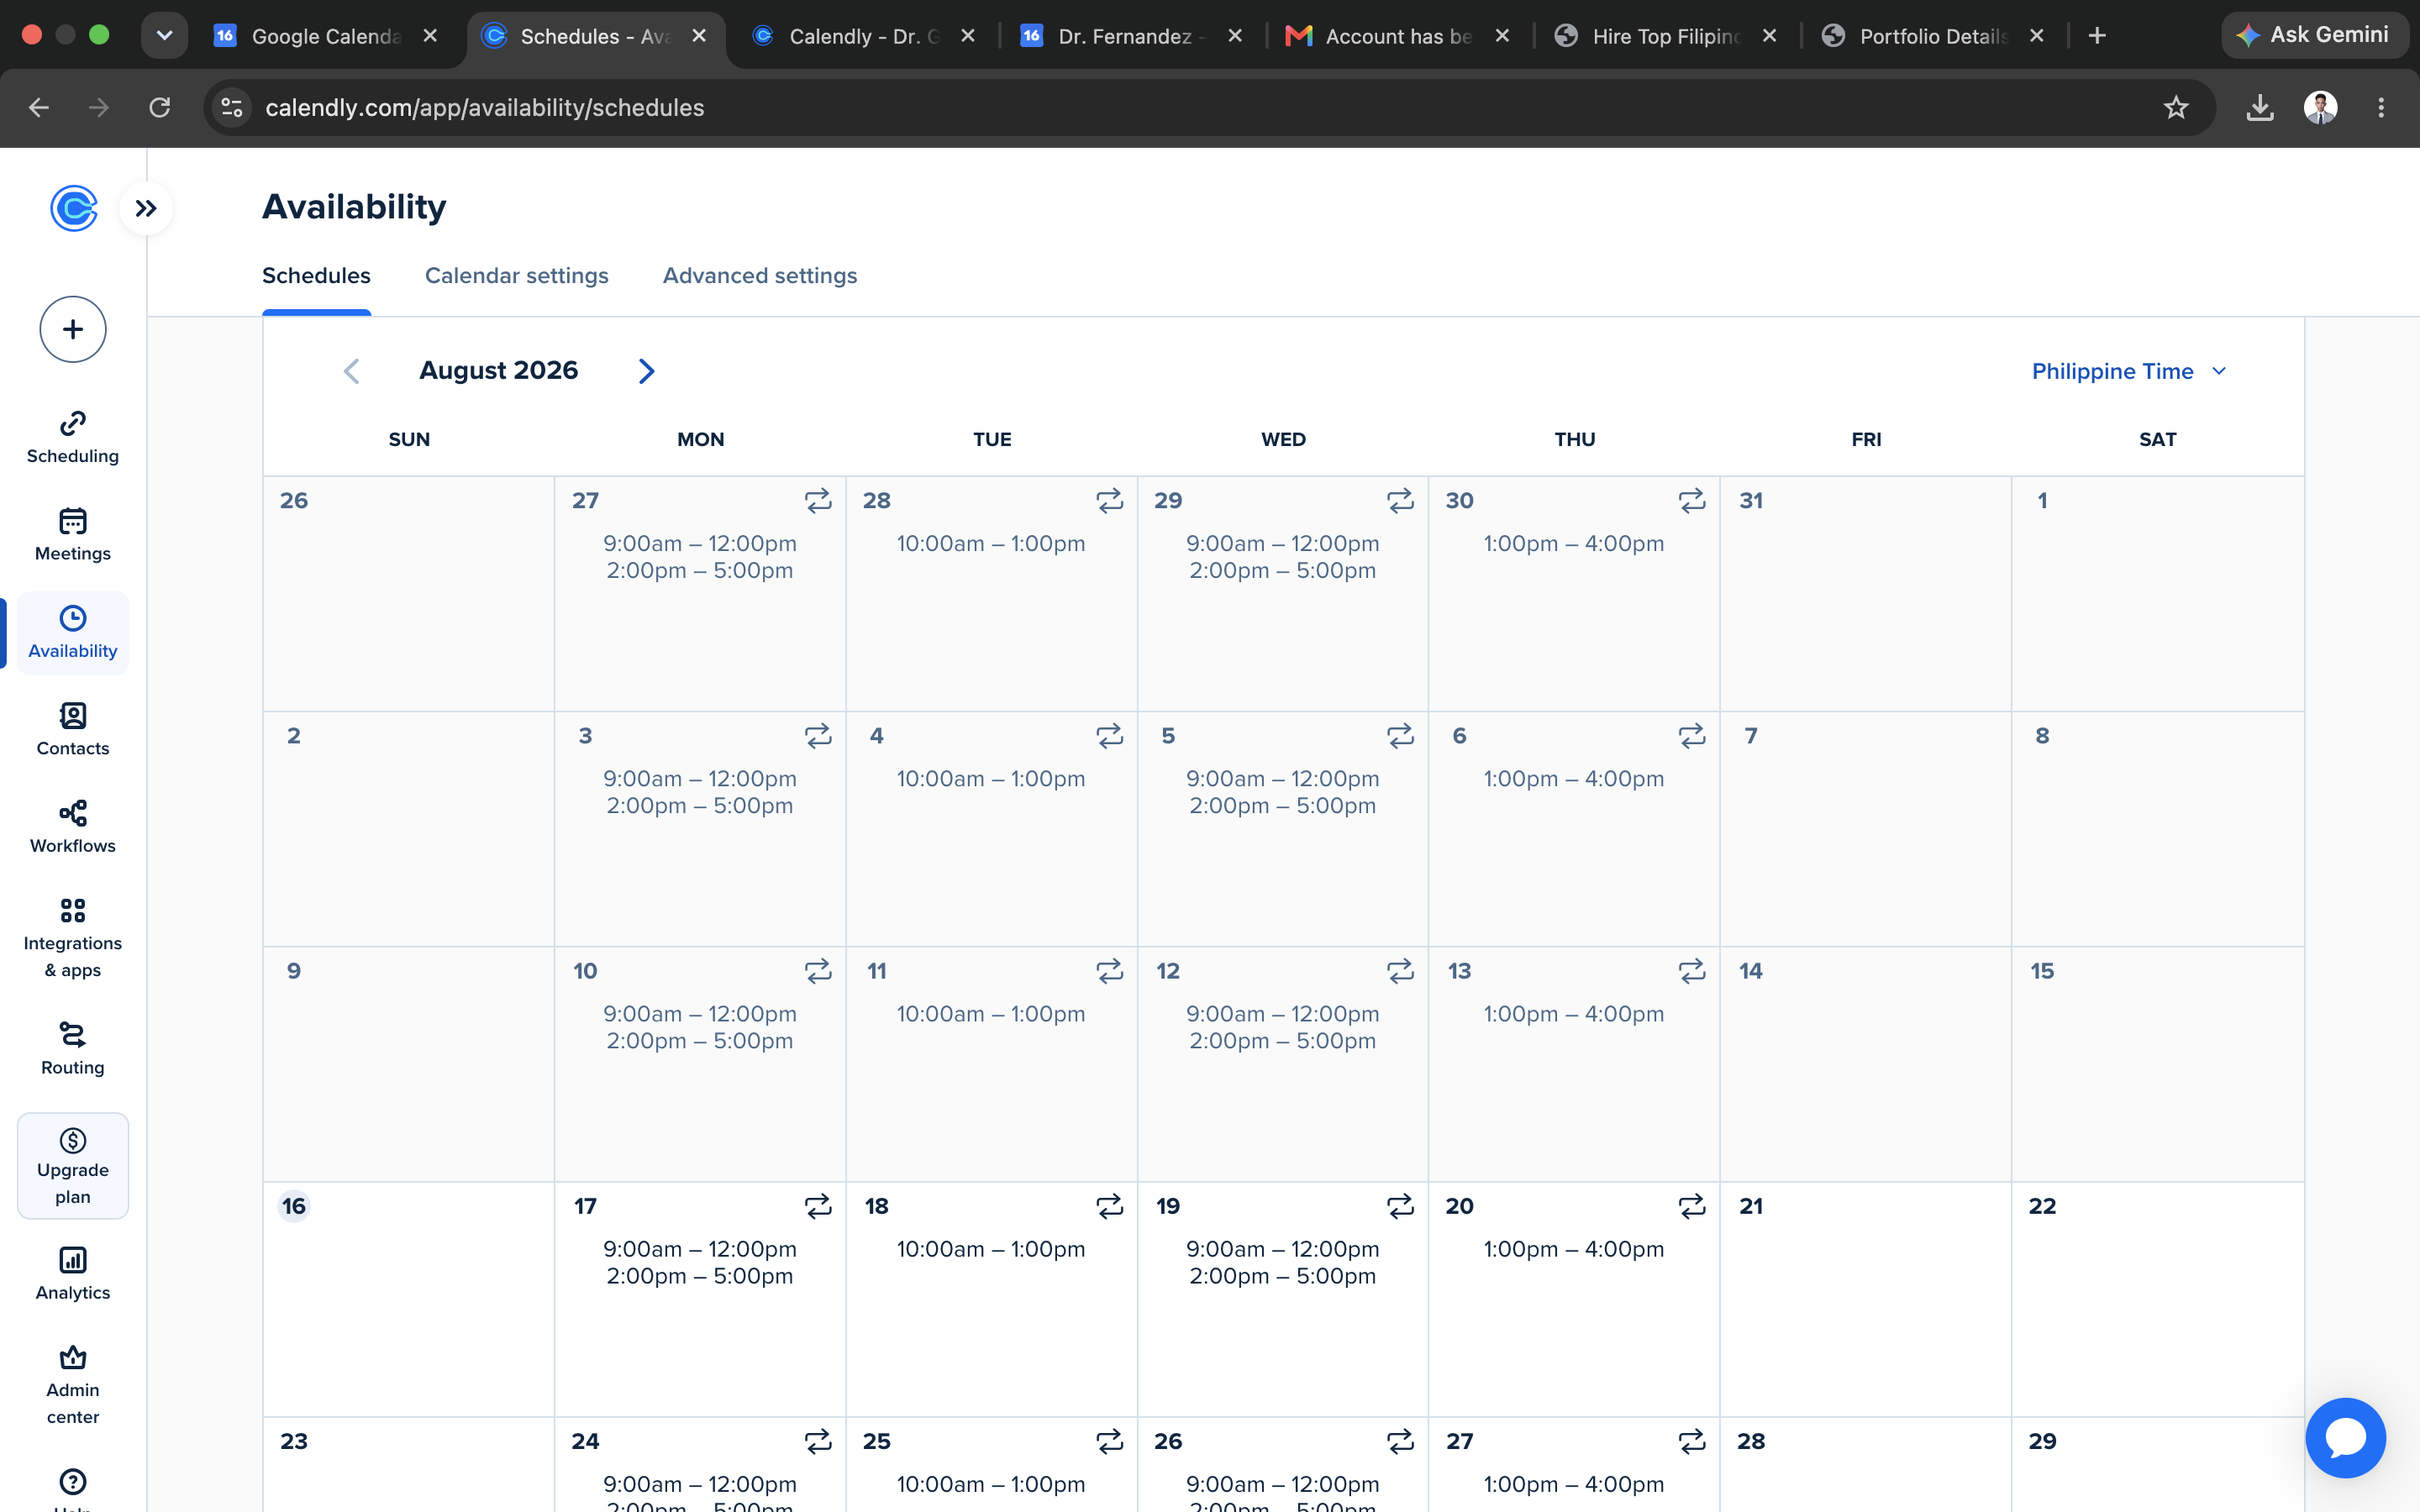
Task: Open the chat support bubble
Action: click(2345, 1437)
